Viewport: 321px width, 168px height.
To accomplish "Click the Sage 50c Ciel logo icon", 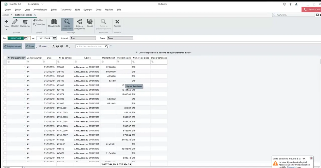I will click(x=6, y=4).
